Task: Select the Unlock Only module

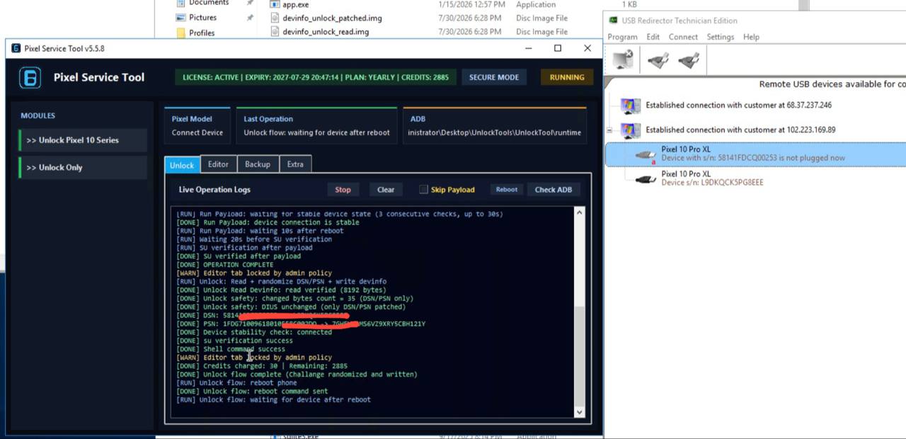Action: [x=83, y=167]
